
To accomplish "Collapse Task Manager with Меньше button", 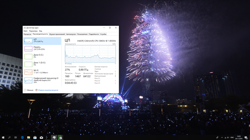I will point(29,90).
